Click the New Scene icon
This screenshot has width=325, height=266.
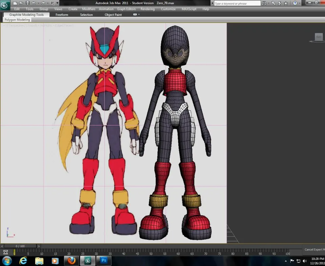point(15,3)
